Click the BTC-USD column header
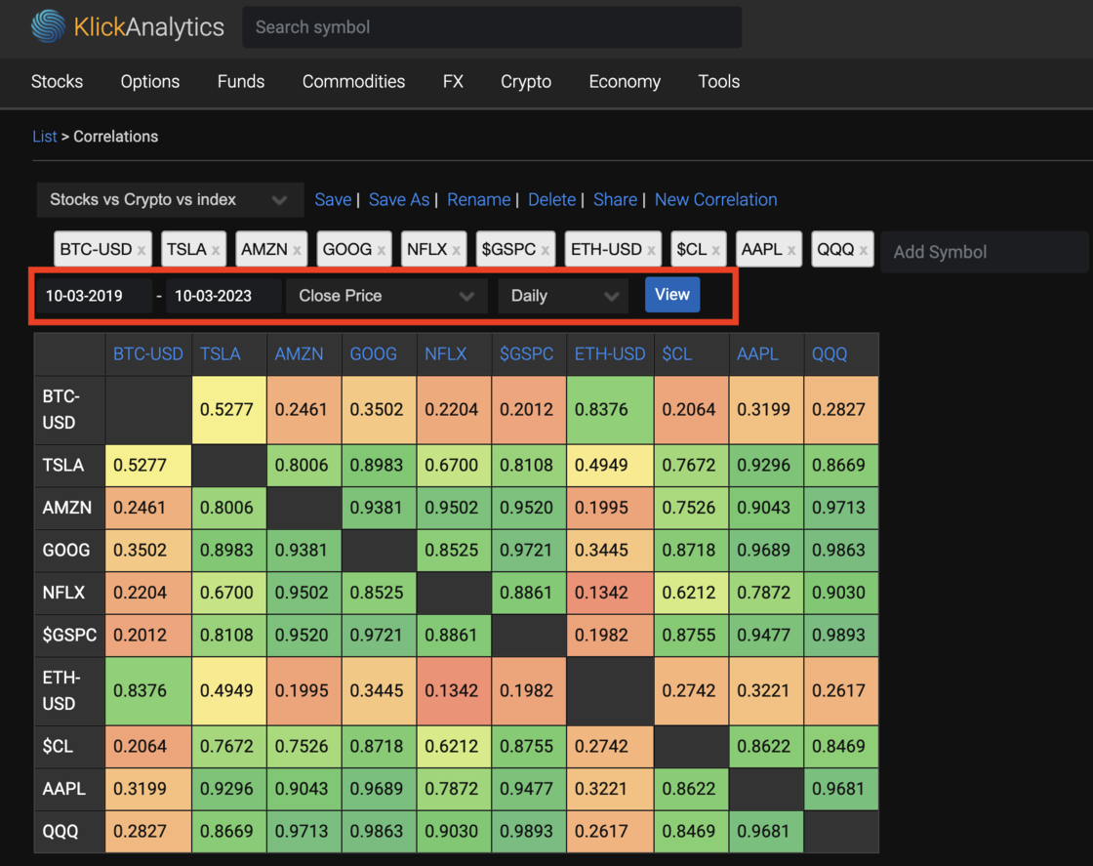 147,354
